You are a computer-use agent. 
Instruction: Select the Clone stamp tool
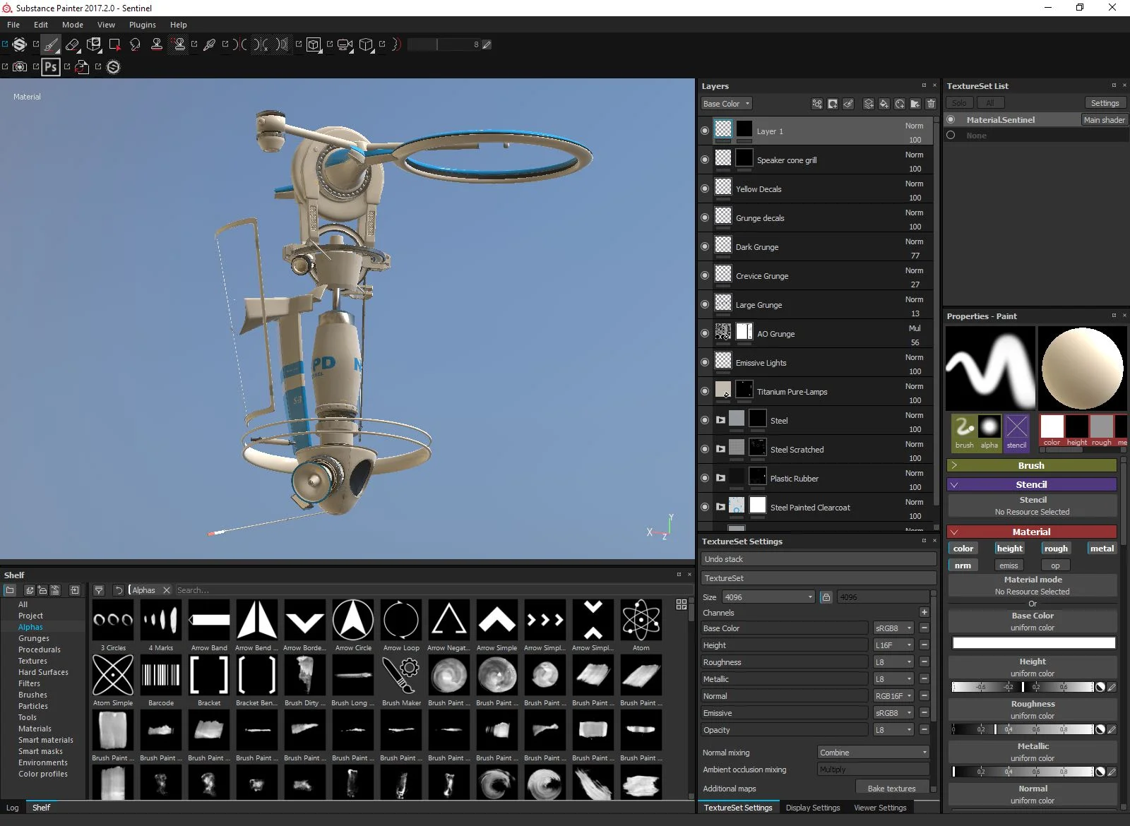coord(157,44)
